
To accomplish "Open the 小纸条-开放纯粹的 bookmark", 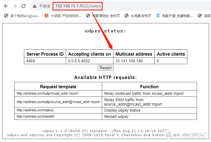I will coord(63,16).
